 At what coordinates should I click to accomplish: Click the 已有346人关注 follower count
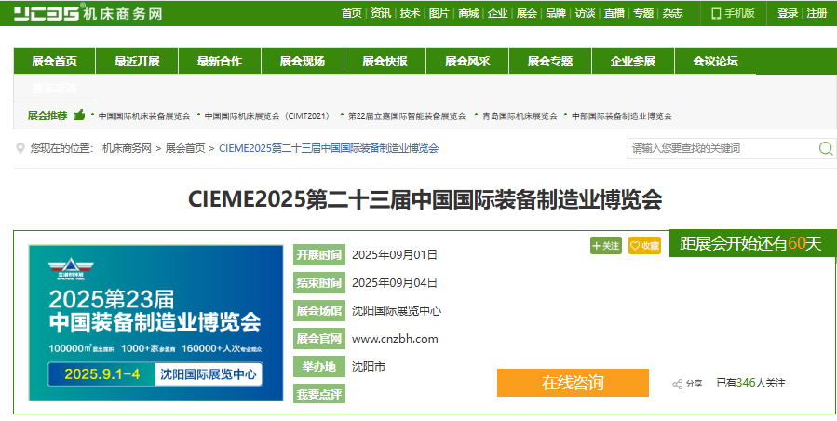751,383
